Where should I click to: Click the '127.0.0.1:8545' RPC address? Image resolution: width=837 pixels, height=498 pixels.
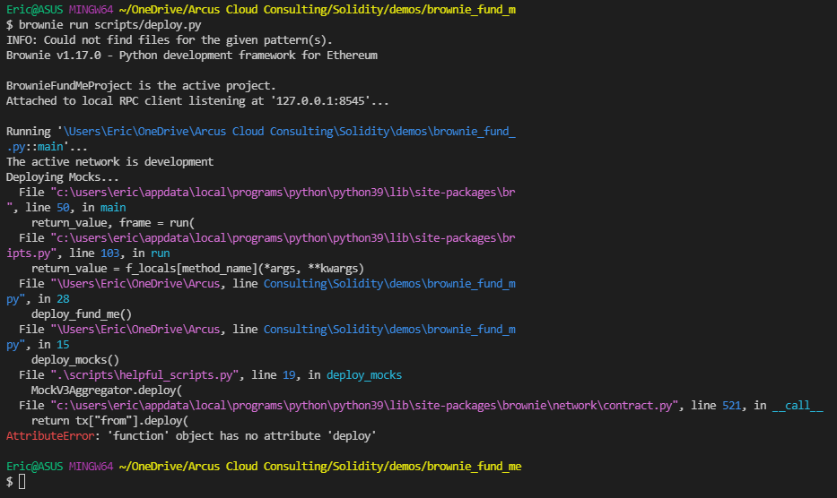click(x=320, y=101)
